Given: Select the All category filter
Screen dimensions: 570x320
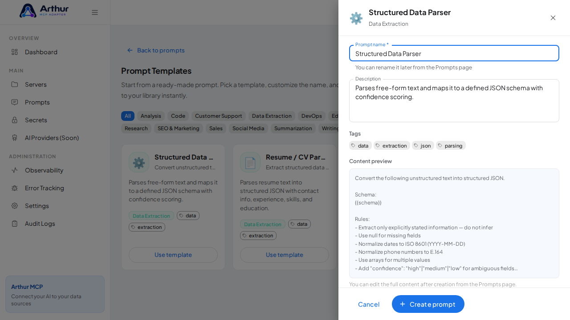Looking at the screenshot, I should pos(128,116).
